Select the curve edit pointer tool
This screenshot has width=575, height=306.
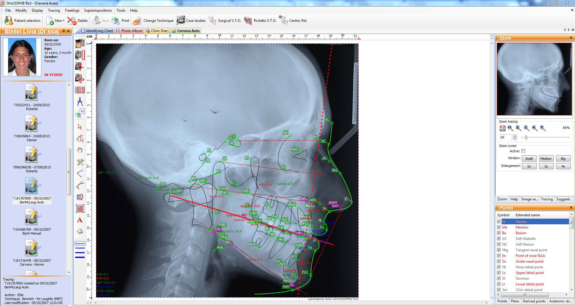[80, 138]
